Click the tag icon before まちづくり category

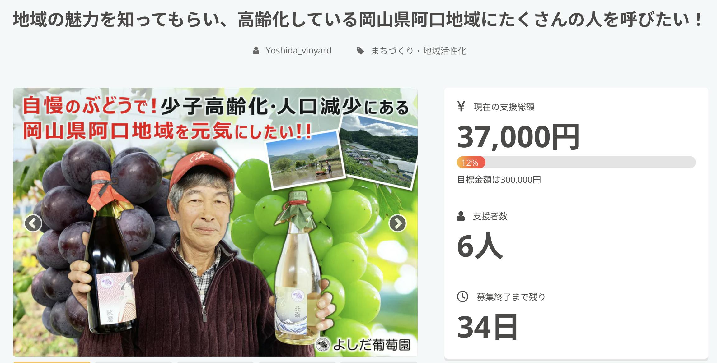pyautogui.click(x=360, y=51)
